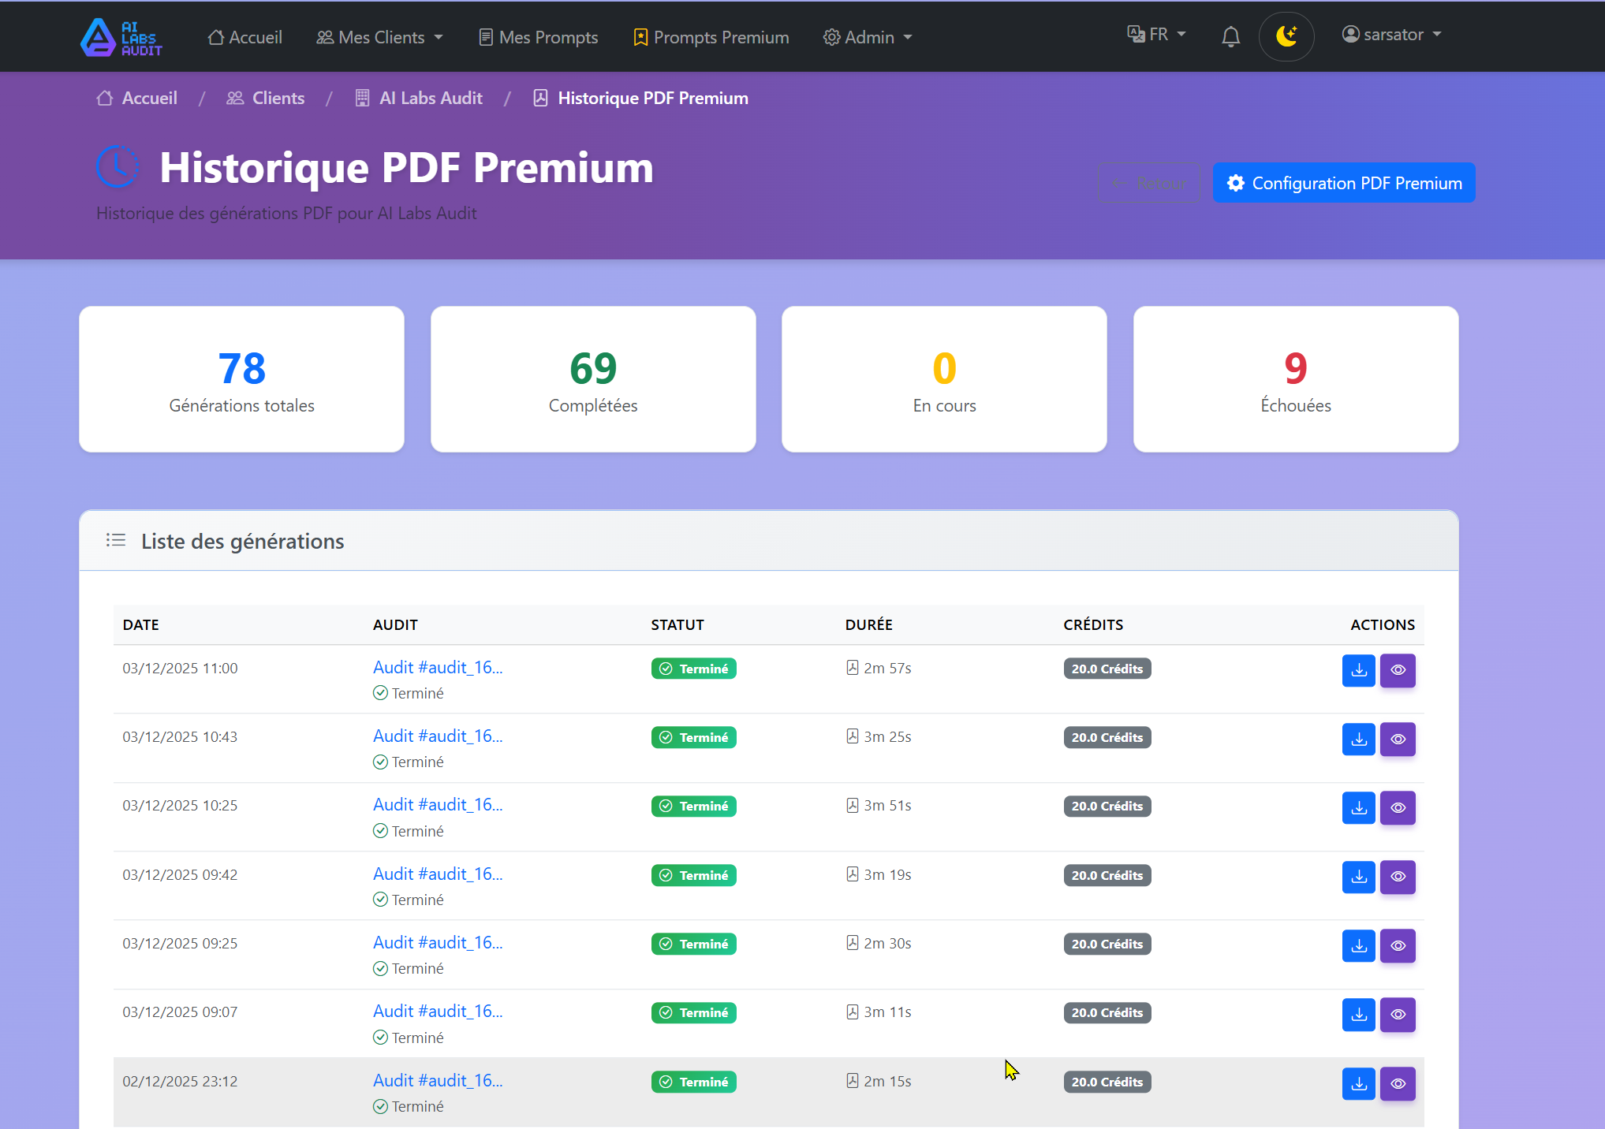Image resolution: width=1605 pixels, height=1129 pixels.
Task: Open Prompts Premium from the navbar
Action: 710,36
